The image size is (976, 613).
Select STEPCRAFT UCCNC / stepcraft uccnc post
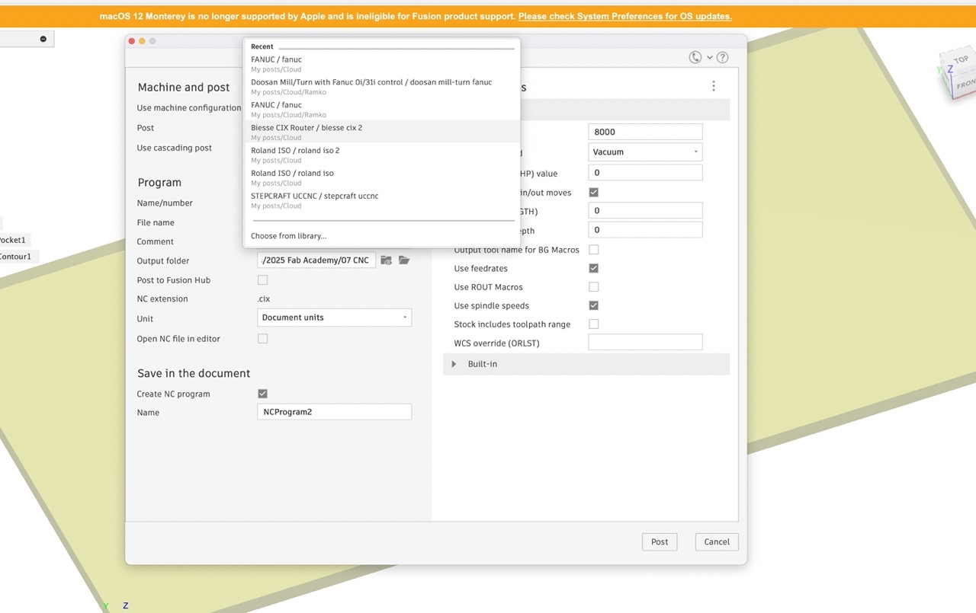coord(381,200)
